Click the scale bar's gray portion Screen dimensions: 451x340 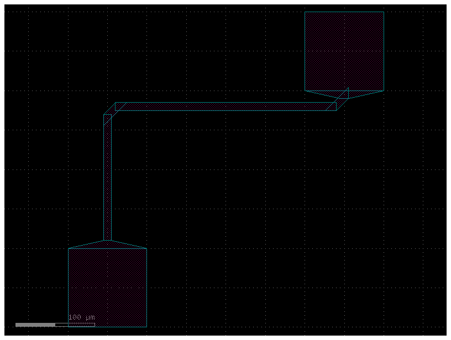tap(35, 325)
